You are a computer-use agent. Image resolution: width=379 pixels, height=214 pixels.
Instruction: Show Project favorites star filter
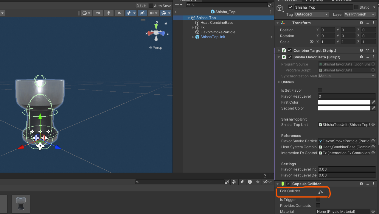257,182
